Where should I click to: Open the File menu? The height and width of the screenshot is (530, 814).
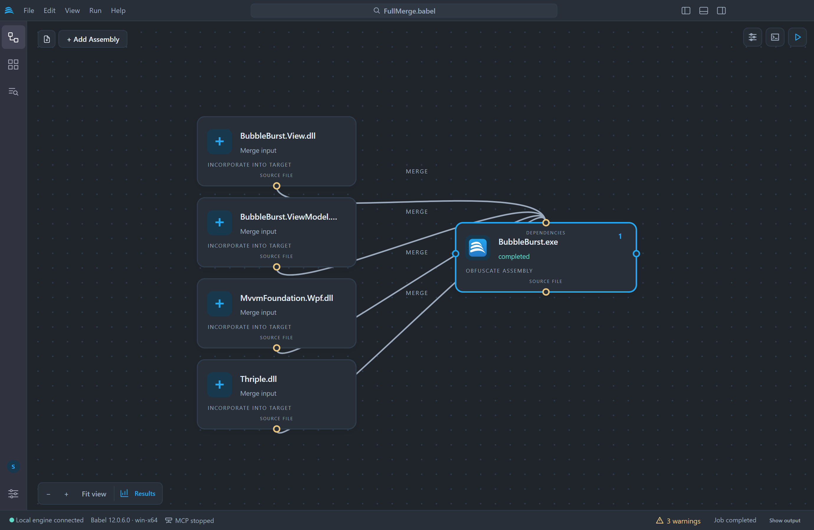coord(29,11)
